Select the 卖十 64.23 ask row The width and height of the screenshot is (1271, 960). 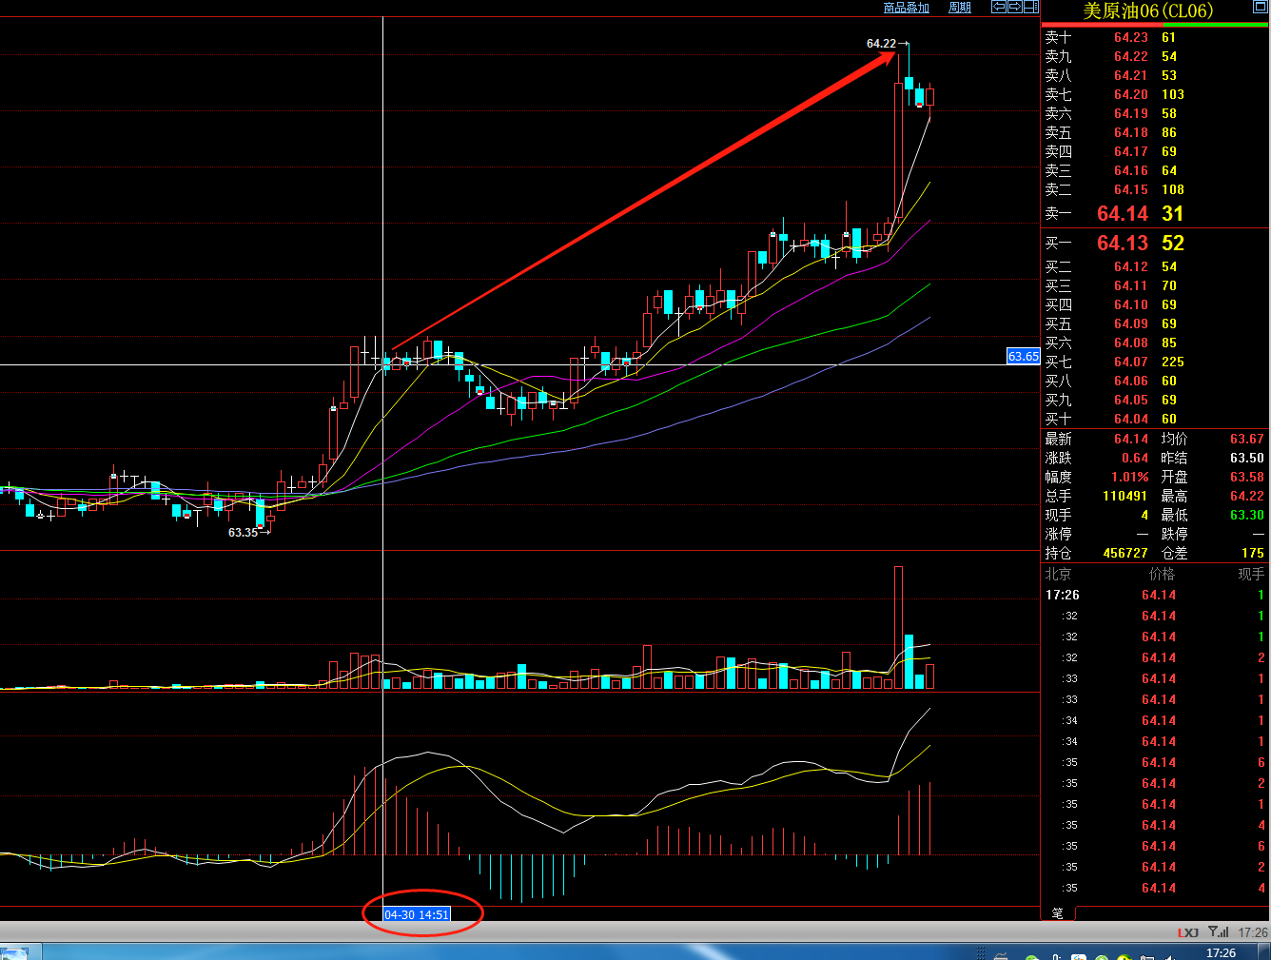1155,37
